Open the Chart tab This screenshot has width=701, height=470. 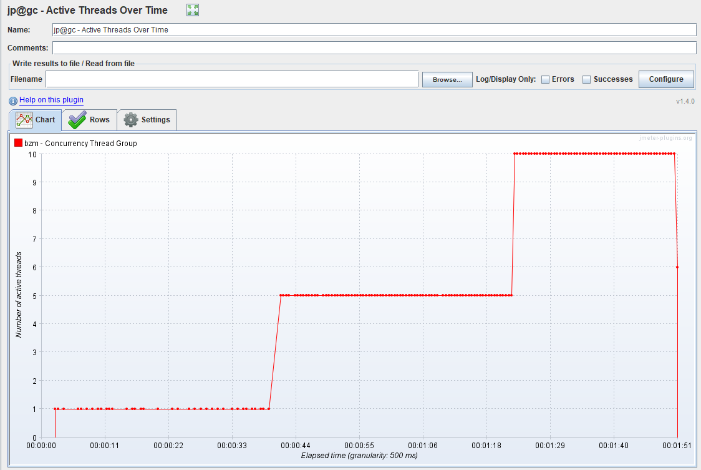(x=36, y=120)
